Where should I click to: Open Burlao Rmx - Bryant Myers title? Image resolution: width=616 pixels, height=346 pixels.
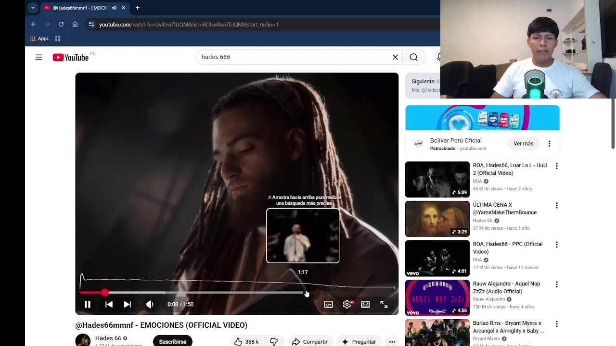click(508, 327)
